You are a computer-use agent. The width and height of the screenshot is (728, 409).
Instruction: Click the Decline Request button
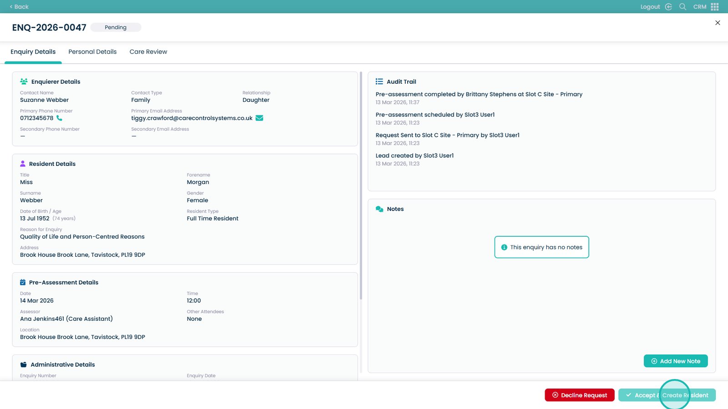point(579,395)
